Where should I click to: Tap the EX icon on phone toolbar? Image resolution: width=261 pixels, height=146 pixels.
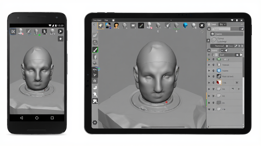[x=13, y=31]
